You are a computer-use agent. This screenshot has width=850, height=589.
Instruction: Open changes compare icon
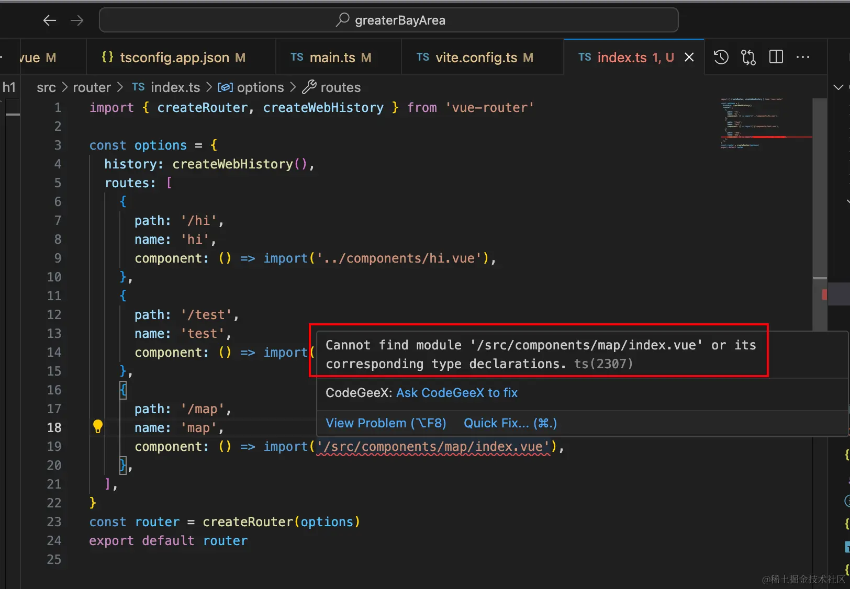(748, 57)
